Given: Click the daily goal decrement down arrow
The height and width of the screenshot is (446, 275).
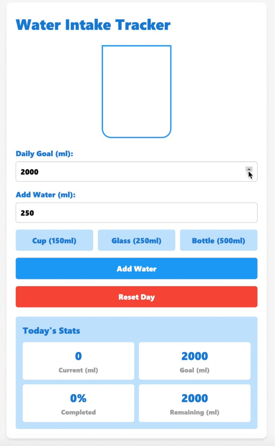Looking at the screenshot, I should coord(249,175).
